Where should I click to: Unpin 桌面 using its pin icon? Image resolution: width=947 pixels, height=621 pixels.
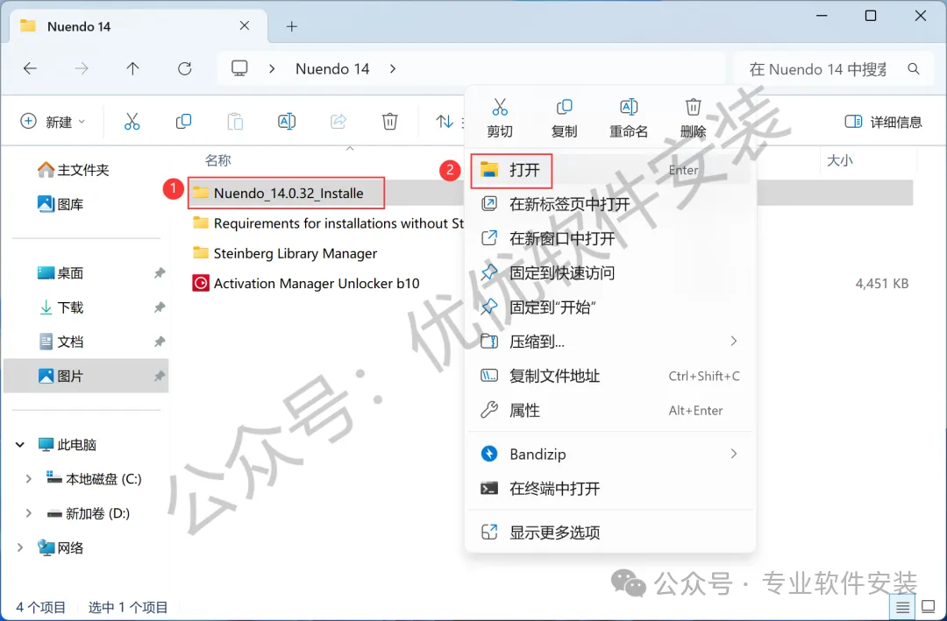[x=159, y=272]
